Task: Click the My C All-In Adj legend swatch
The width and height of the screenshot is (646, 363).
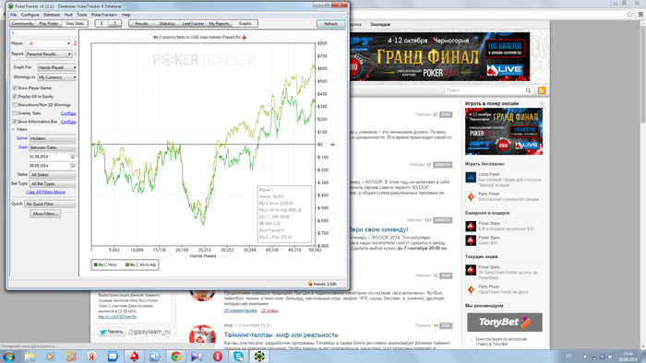Action: 127,264
